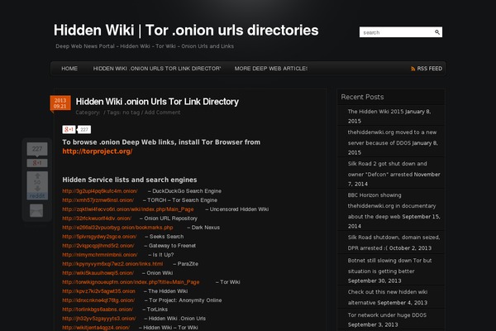Image resolution: width=496 pixels, height=331 pixels.
Task: Open post Silk Road shutdown, domain seized
Action: click(x=393, y=242)
